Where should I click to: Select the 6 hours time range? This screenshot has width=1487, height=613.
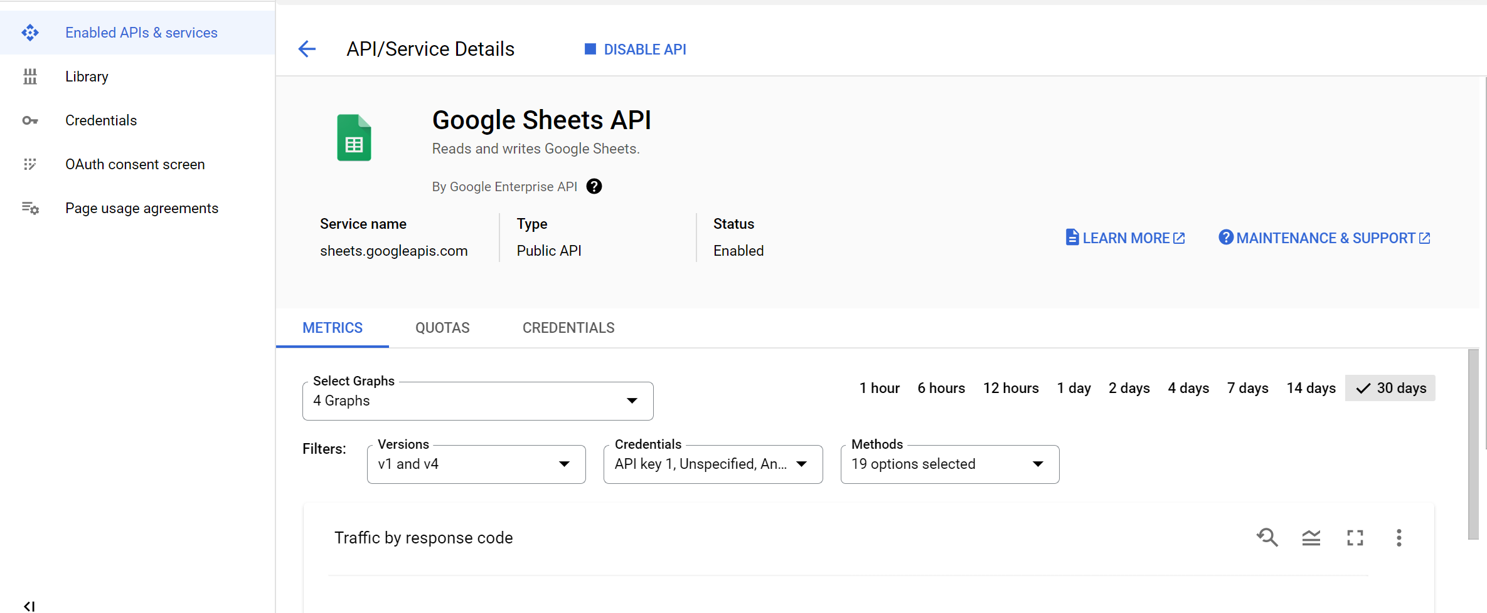click(941, 388)
